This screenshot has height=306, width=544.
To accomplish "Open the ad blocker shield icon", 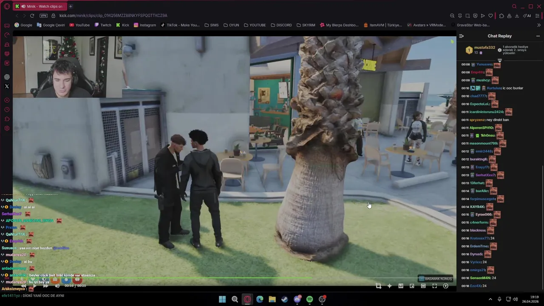I will pos(475,16).
